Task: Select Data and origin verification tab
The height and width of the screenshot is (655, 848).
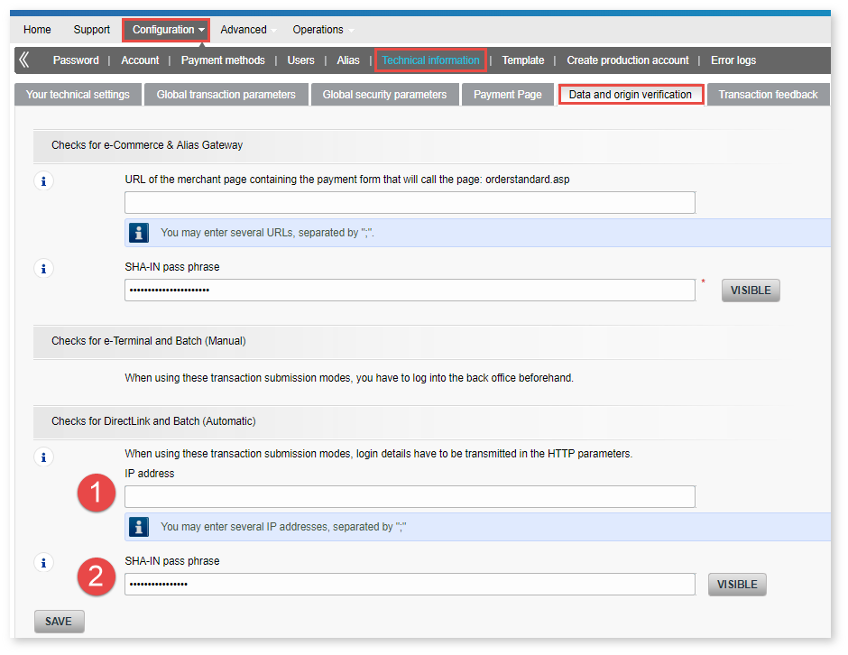Action: pos(631,95)
